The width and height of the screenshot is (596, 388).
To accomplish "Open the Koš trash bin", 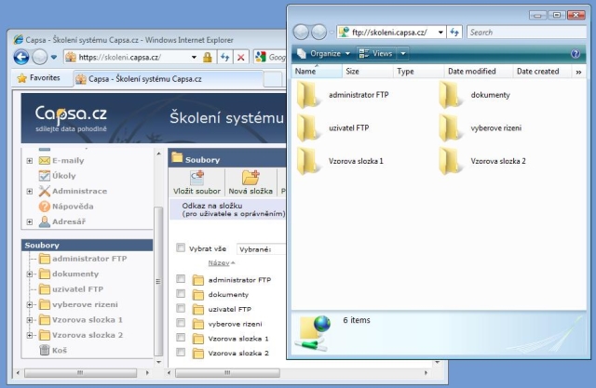I will click(53, 350).
